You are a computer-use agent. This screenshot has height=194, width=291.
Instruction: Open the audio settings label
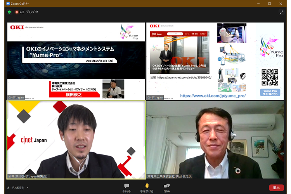pos(16,188)
